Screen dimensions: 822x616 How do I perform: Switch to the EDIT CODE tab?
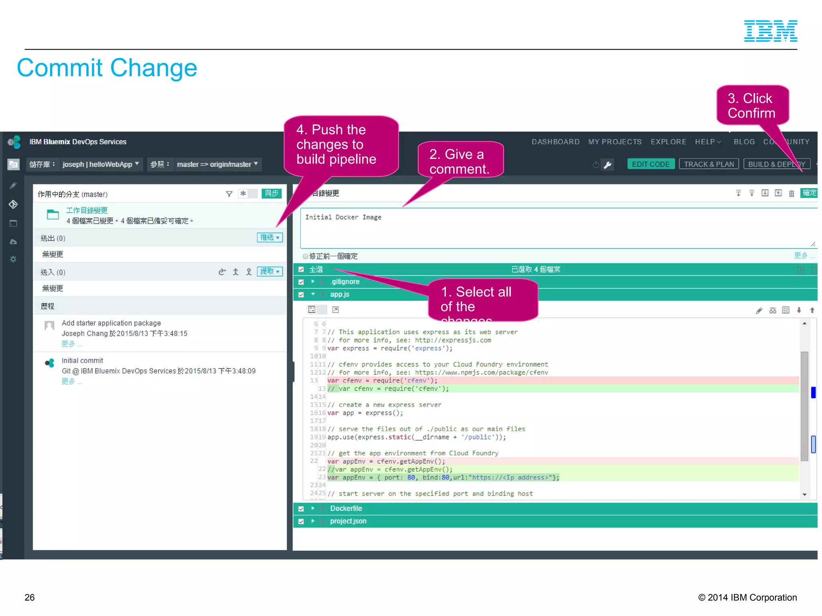pos(651,164)
